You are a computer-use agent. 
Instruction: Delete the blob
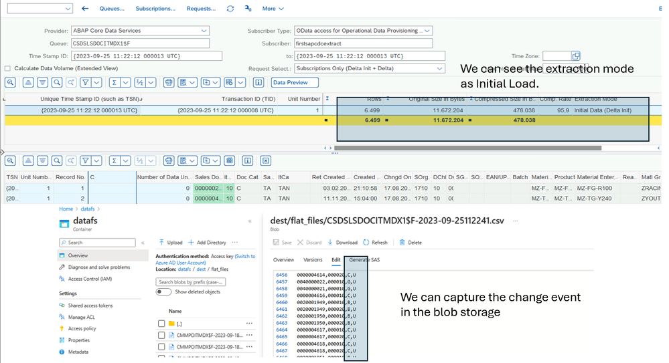(x=411, y=243)
